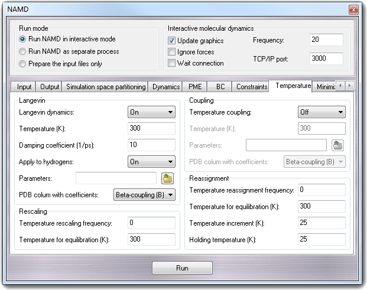Viewport: 367px width, 290px height.
Task: Toggle the Update graphics checkbox
Action: (x=172, y=41)
